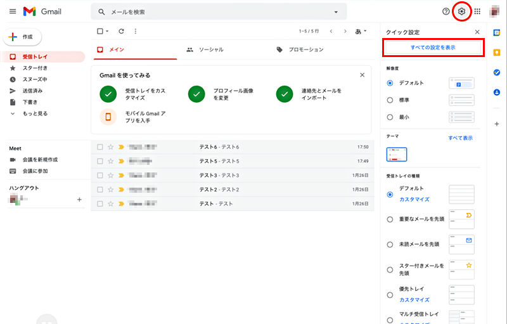Star the テスト5 message

pos(110,161)
